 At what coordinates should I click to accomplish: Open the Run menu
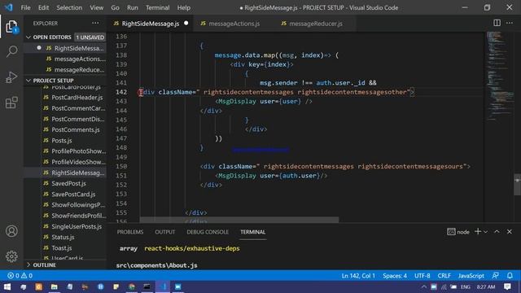pyautogui.click(x=132, y=7)
